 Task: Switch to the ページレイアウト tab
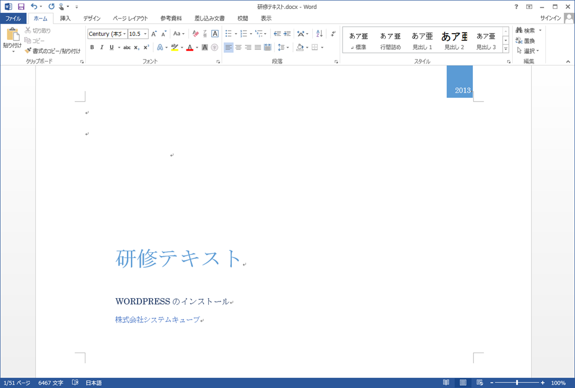(130, 19)
